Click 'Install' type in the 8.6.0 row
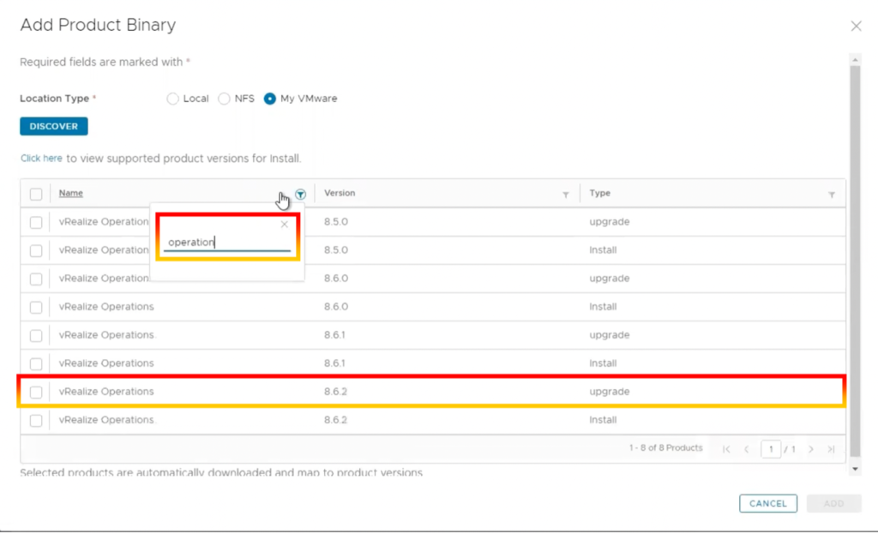Image resolution: width=878 pixels, height=534 pixels. [603, 307]
